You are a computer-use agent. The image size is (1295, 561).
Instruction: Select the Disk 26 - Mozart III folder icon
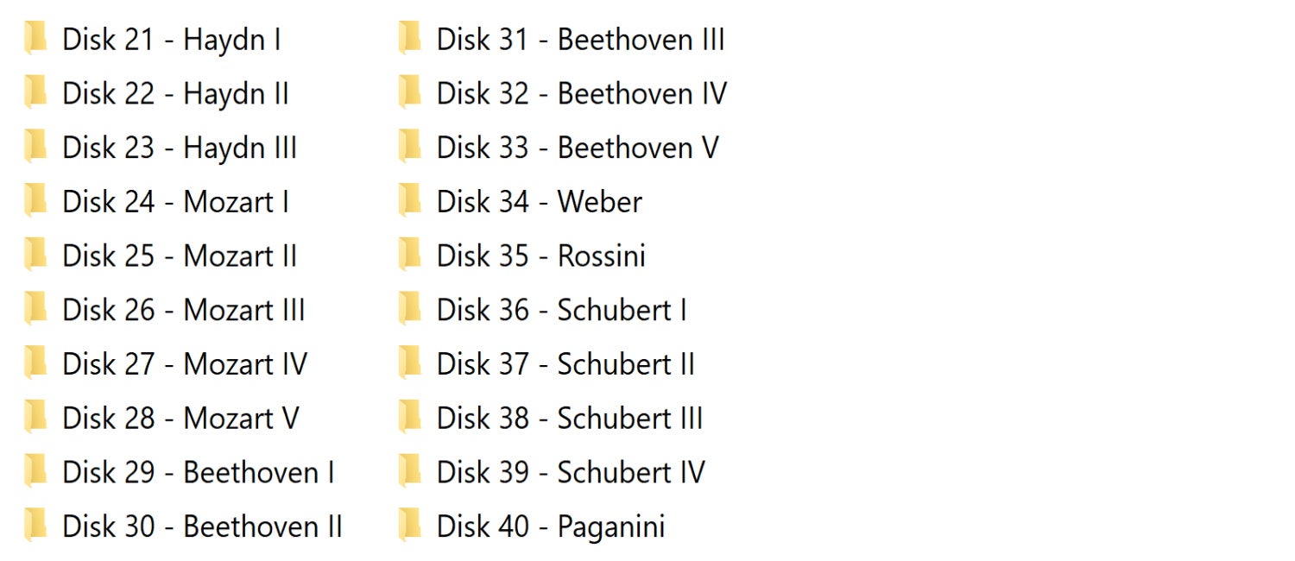tap(35, 311)
